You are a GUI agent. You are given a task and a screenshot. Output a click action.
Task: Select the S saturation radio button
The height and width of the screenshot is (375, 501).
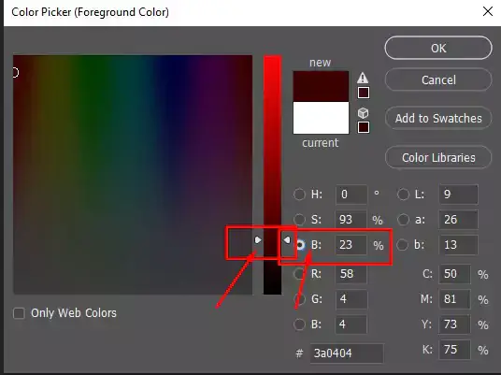(299, 220)
